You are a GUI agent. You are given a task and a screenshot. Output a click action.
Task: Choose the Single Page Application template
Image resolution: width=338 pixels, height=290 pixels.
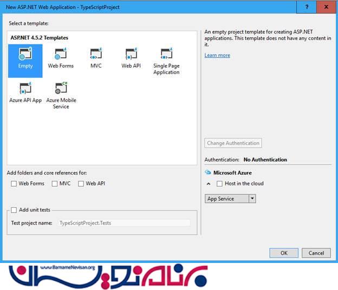(x=166, y=55)
